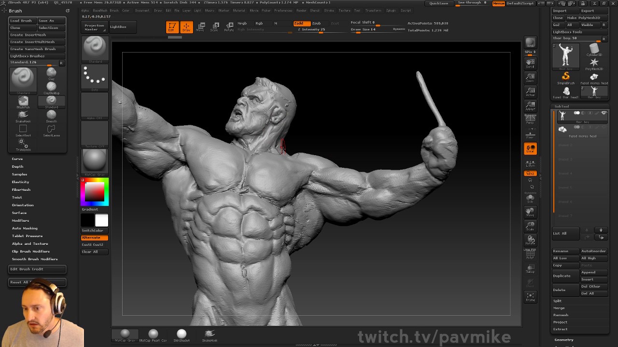
Task: Pick a hue in the color picker square
Action: pos(95,192)
